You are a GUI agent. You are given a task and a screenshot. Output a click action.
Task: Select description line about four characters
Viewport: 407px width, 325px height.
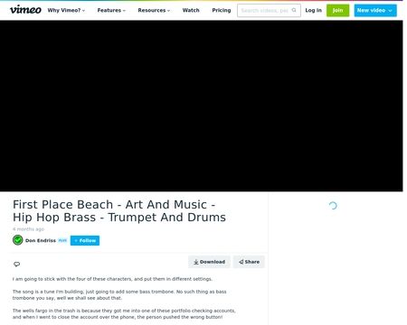tap(112, 279)
